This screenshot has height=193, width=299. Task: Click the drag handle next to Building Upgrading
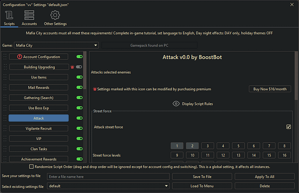click(x=5, y=67)
